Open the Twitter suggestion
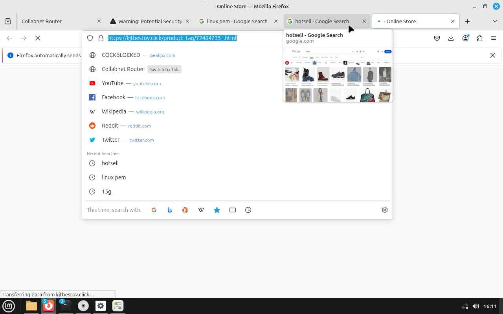503x314 pixels. [237, 140]
